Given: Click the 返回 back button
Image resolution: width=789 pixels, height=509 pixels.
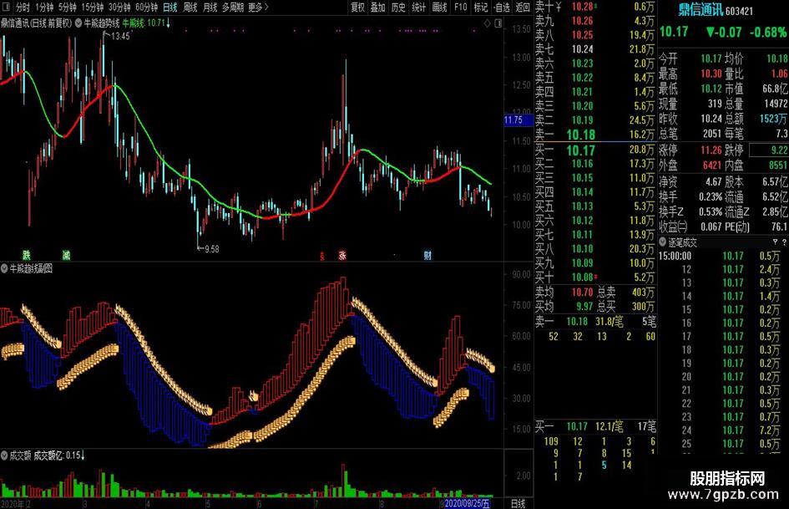Looking at the screenshot, I should click(523, 7).
